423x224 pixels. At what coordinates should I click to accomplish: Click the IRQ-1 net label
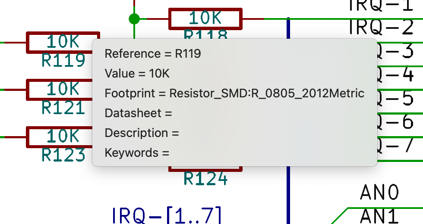[x=381, y=5]
